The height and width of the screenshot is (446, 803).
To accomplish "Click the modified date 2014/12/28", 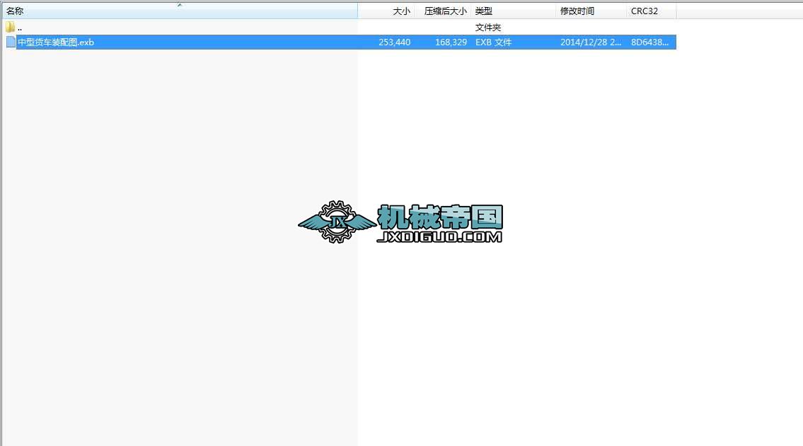I will (591, 42).
